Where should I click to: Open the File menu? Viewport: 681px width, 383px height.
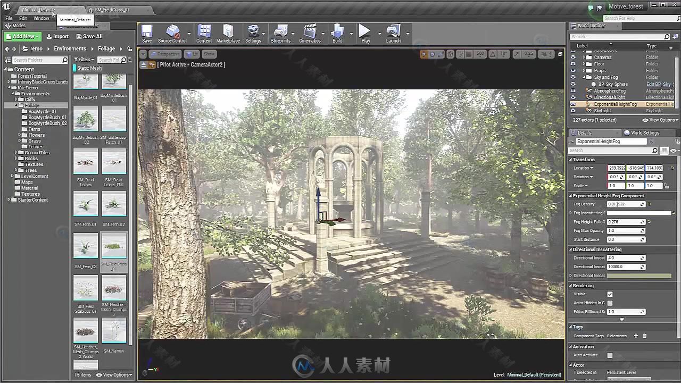[x=9, y=18]
